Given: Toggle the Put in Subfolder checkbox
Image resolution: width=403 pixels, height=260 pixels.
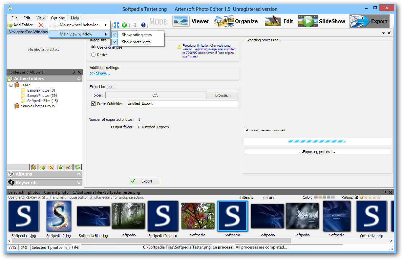Looking at the screenshot, I should point(94,103).
